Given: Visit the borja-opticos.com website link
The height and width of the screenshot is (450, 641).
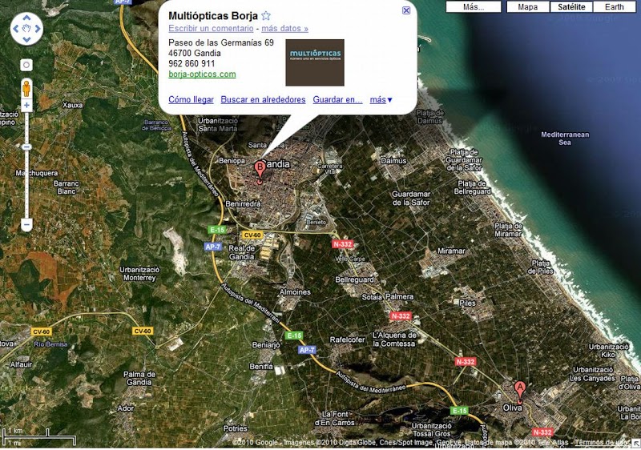Looking at the screenshot, I should pyautogui.click(x=202, y=74).
